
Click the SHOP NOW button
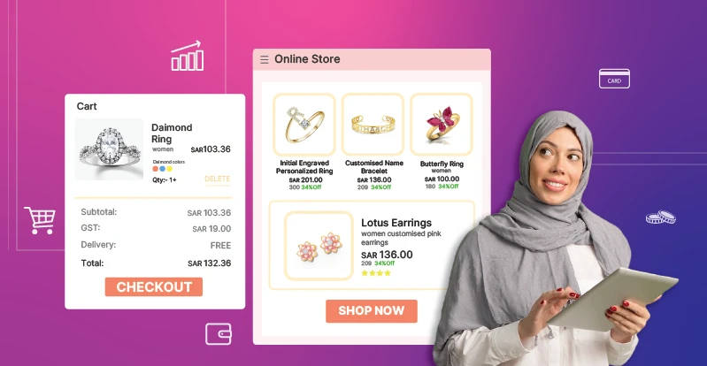(372, 311)
